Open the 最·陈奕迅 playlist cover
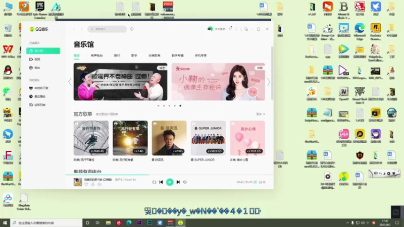Screen dimensions: 404x227 click(x=169, y=138)
